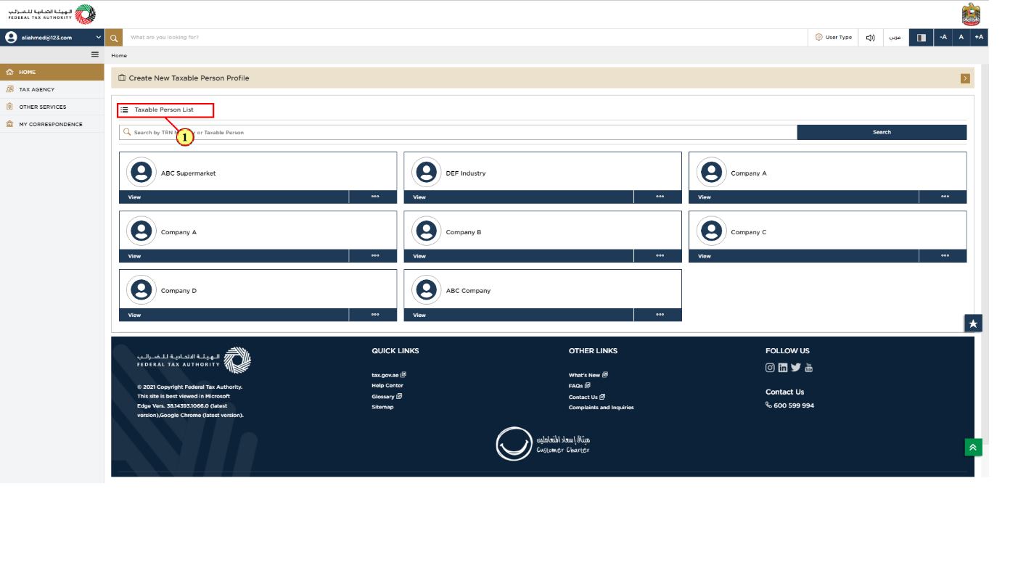Click the text-to-speech speaker icon

pos(870,37)
